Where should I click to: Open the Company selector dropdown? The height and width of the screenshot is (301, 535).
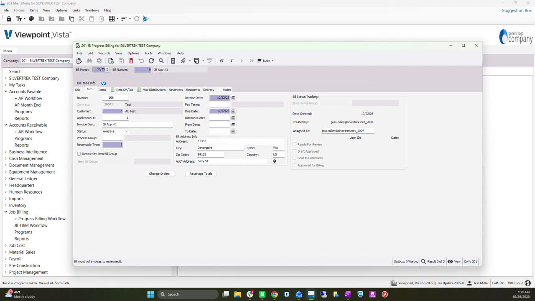[46, 61]
